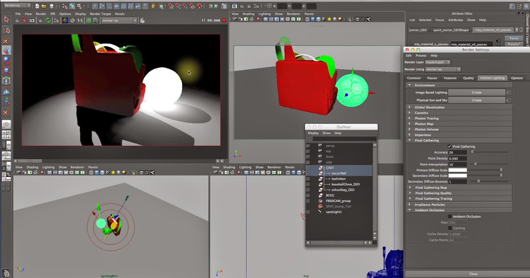The width and height of the screenshot is (530, 278).
Task: Click the 1:1 zoom icon in Render View
Action: [x=79, y=20]
